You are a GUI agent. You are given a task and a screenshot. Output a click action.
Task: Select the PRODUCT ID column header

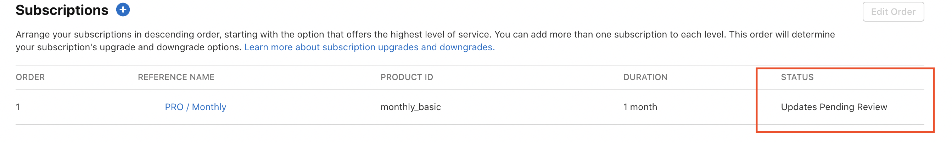pyautogui.click(x=407, y=77)
